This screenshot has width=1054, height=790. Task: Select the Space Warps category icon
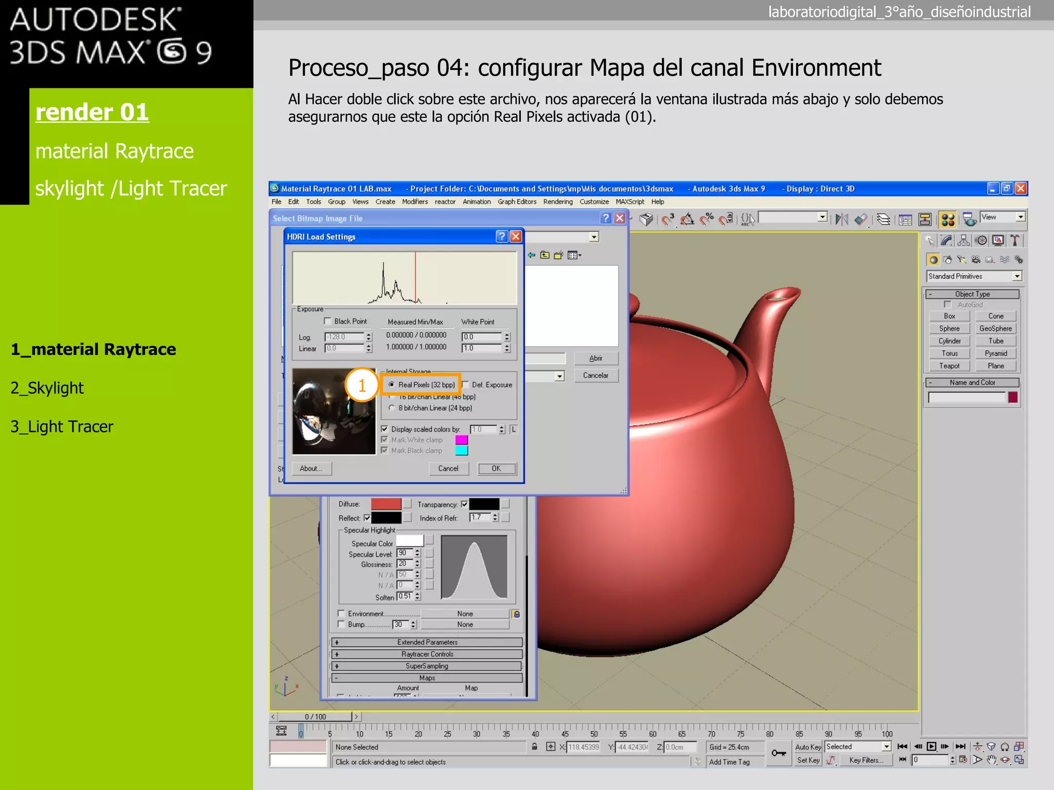tap(1004, 260)
